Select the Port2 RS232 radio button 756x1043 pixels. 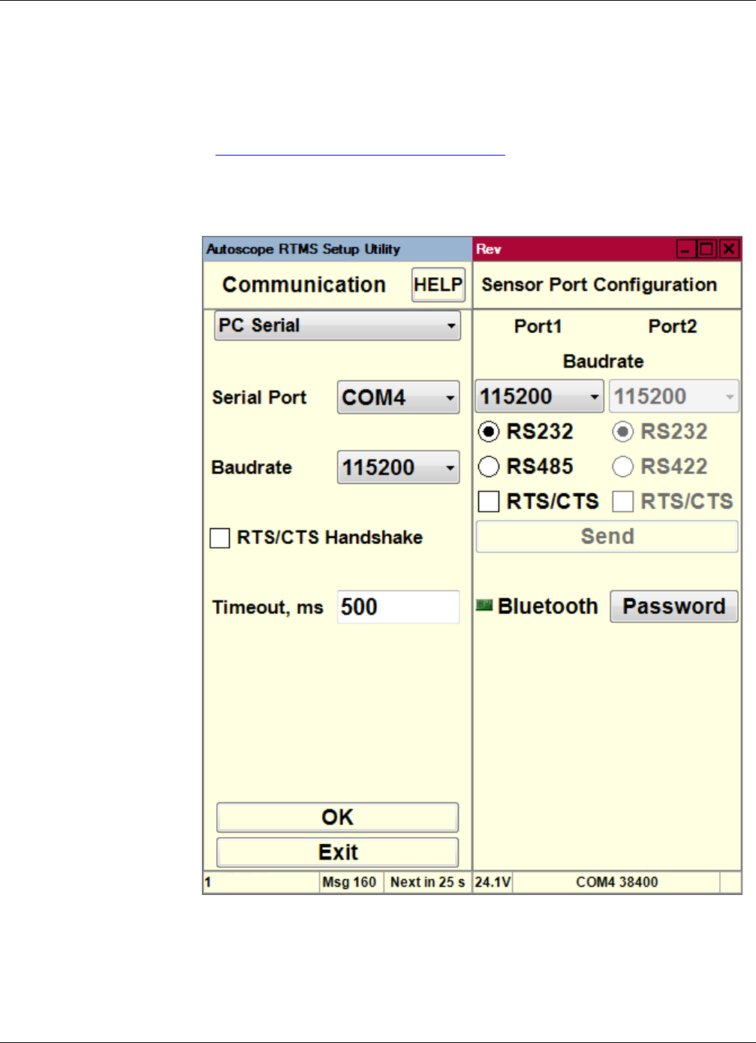coord(623,431)
